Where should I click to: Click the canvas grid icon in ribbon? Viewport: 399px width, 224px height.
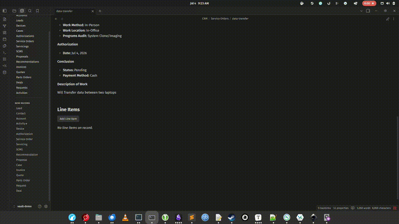5,32
